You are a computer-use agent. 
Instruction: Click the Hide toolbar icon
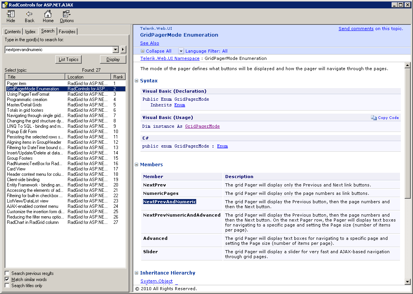[11, 14]
